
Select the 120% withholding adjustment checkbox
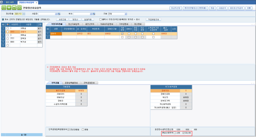175,129
